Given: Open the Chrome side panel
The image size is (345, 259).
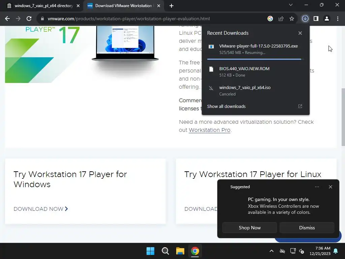Looking at the screenshot, I should click(316, 19).
